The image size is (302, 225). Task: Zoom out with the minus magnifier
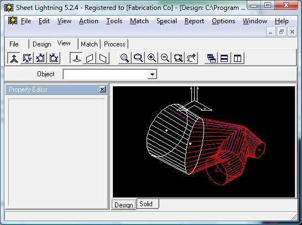(165, 58)
